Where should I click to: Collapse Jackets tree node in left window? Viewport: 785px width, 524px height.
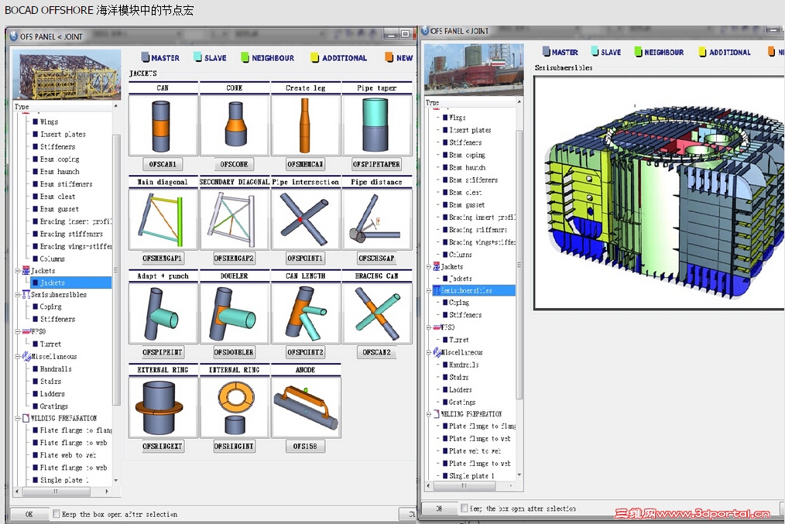coord(18,271)
